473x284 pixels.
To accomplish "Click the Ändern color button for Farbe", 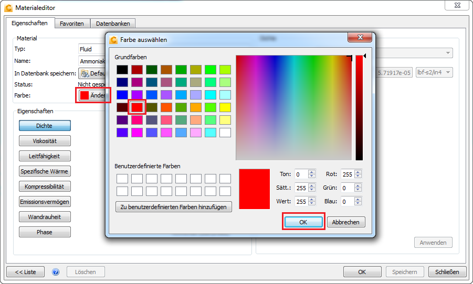I will [x=92, y=95].
